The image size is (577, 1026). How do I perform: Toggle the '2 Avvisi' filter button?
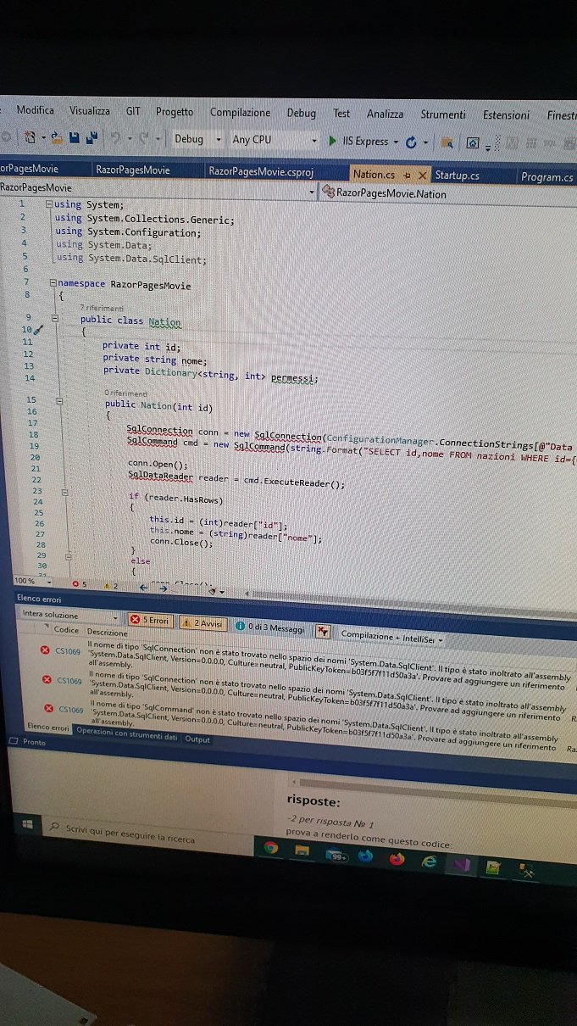pyautogui.click(x=202, y=623)
